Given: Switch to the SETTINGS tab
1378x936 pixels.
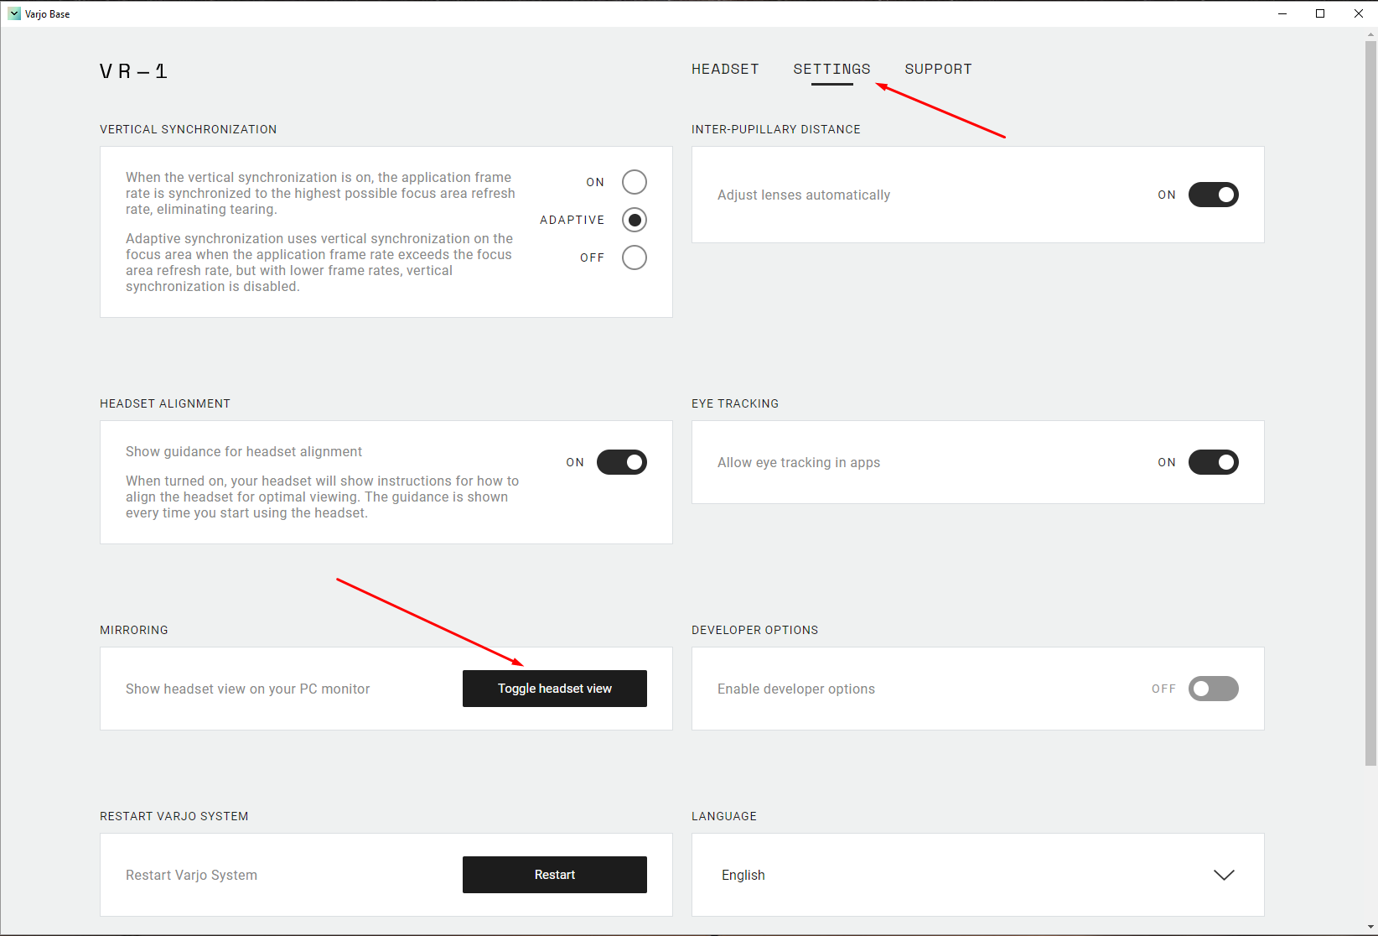Looking at the screenshot, I should pos(831,69).
